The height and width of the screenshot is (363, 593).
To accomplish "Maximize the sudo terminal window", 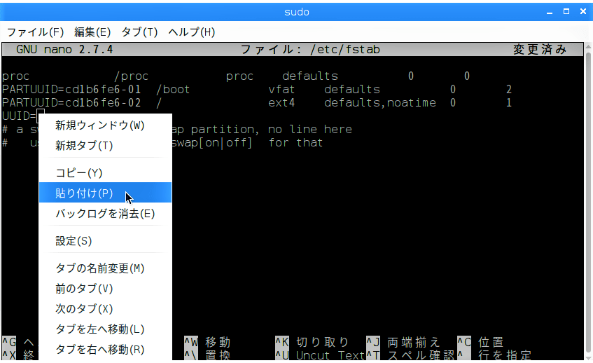I will coord(566,11).
